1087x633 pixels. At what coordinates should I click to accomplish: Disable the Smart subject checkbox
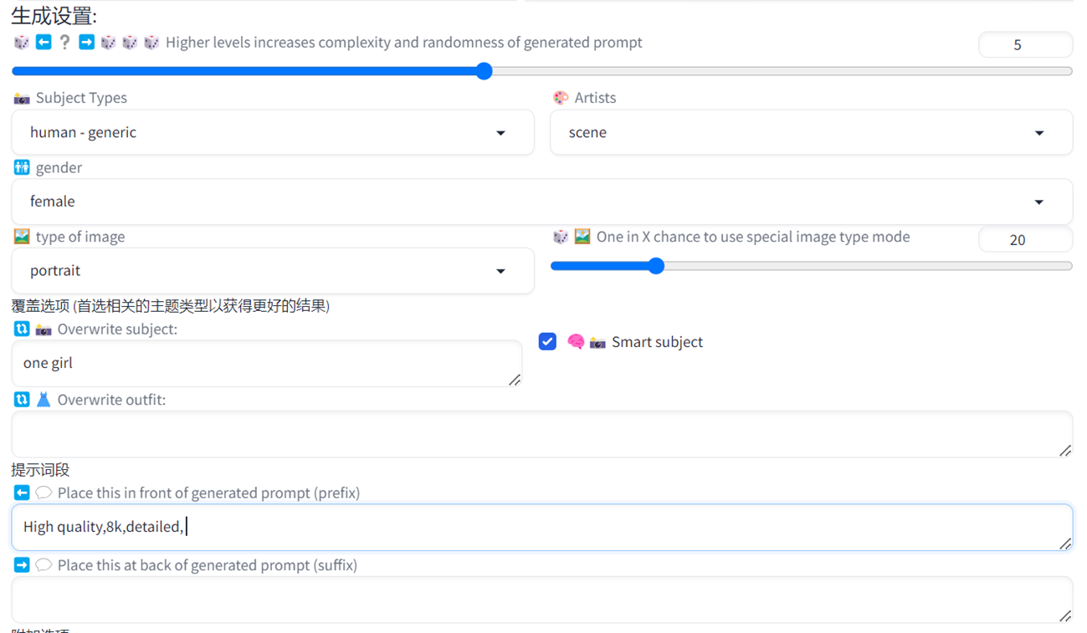tap(547, 341)
